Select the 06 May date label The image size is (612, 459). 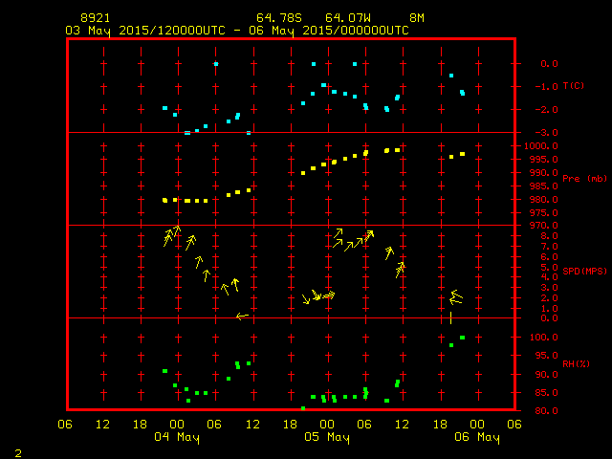click(x=476, y=438)
